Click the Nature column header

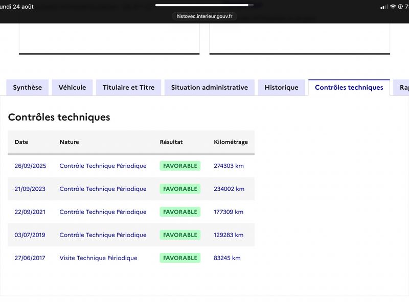click(69, 142)
